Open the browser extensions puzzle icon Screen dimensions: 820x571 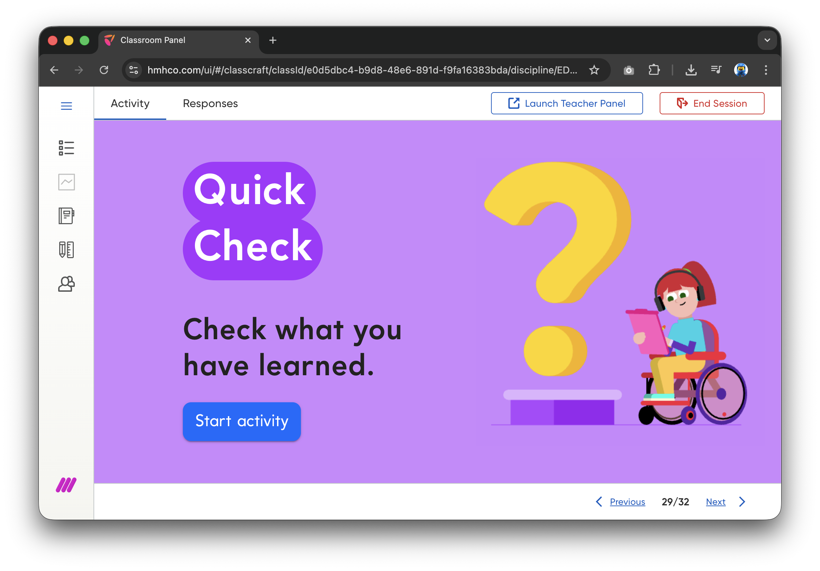pos(654,70)
